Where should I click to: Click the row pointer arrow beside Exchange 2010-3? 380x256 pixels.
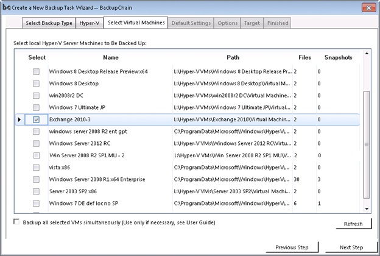pos(19,119)
